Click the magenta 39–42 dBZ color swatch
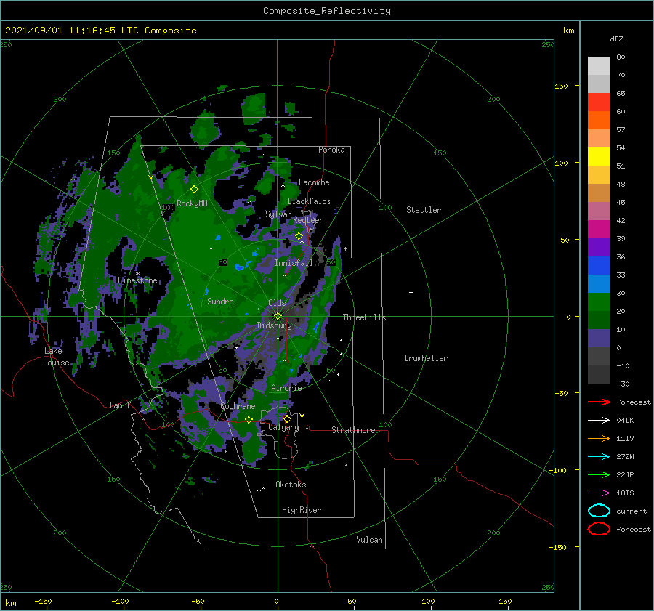Viewport: 654px width, 611px height. pyautogui.click(x=599, y=230)
